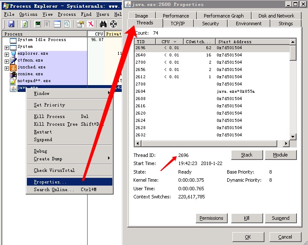308x245 pixels.
Task: Click the java.exe process icon in the tree
Action: tap(13, 89)
